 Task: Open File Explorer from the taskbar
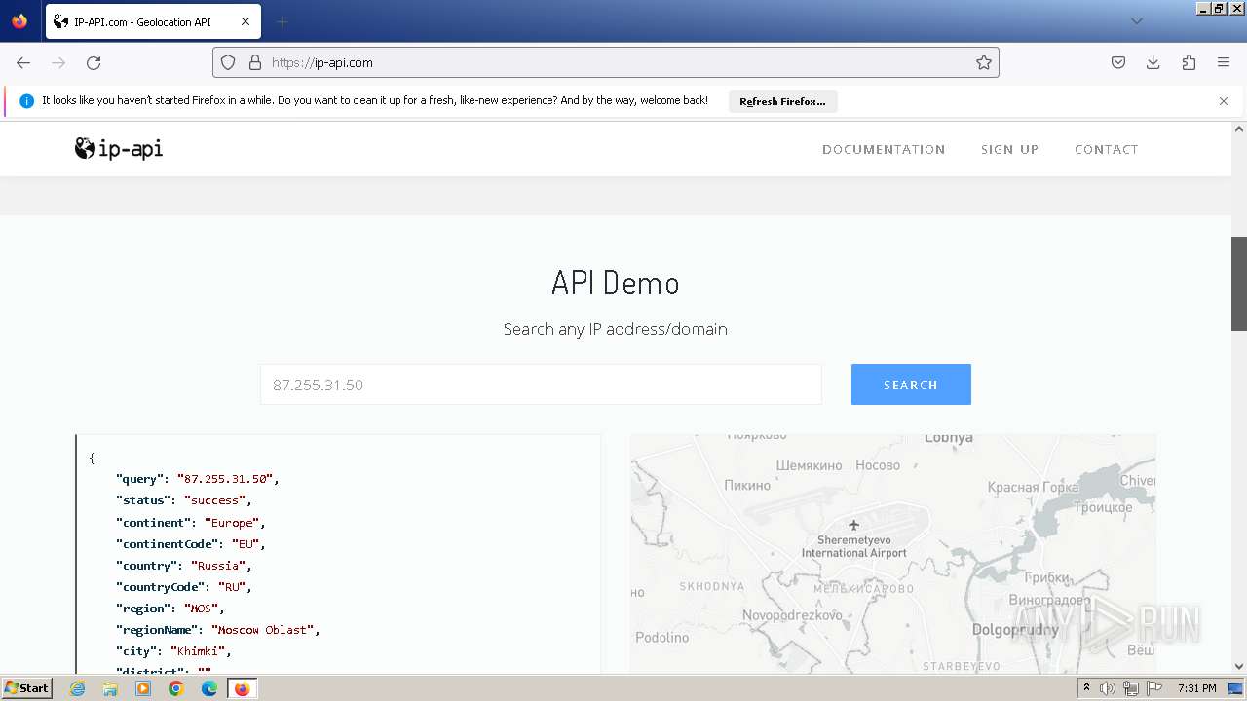[x=110, y=688]
